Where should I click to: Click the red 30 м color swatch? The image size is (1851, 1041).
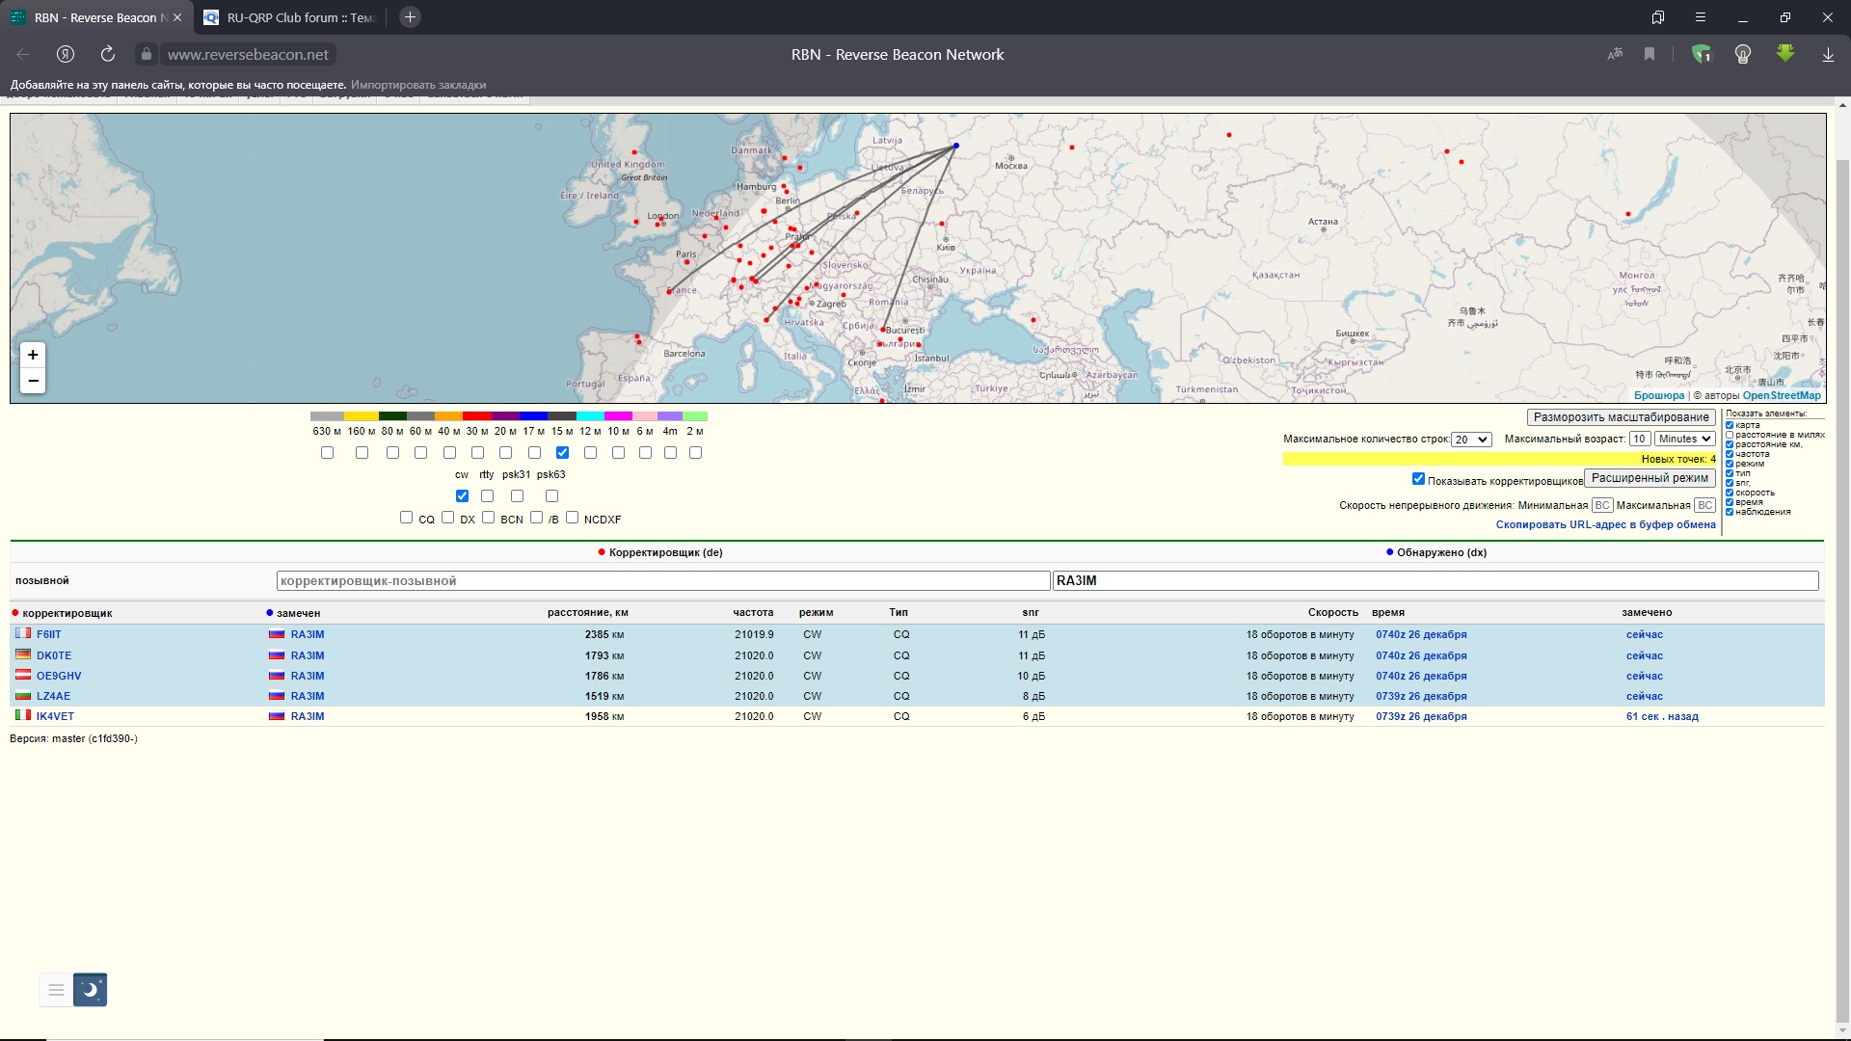477,416
